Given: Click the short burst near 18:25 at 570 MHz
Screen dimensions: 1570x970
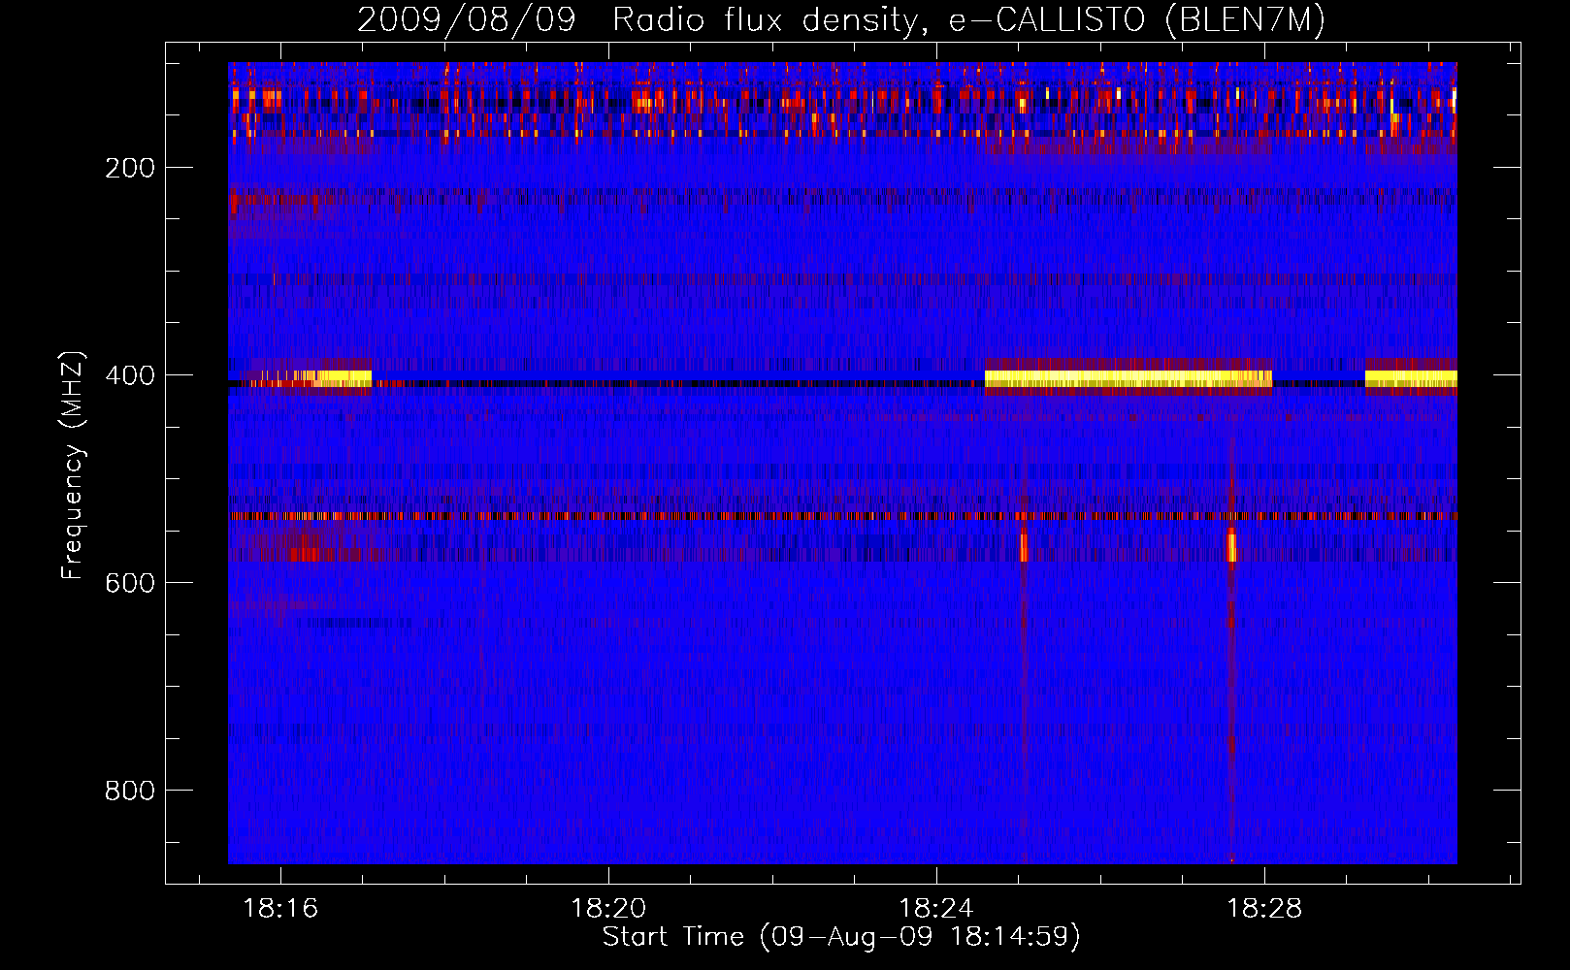Looking at the screenshot, I should coord(1023,546).
